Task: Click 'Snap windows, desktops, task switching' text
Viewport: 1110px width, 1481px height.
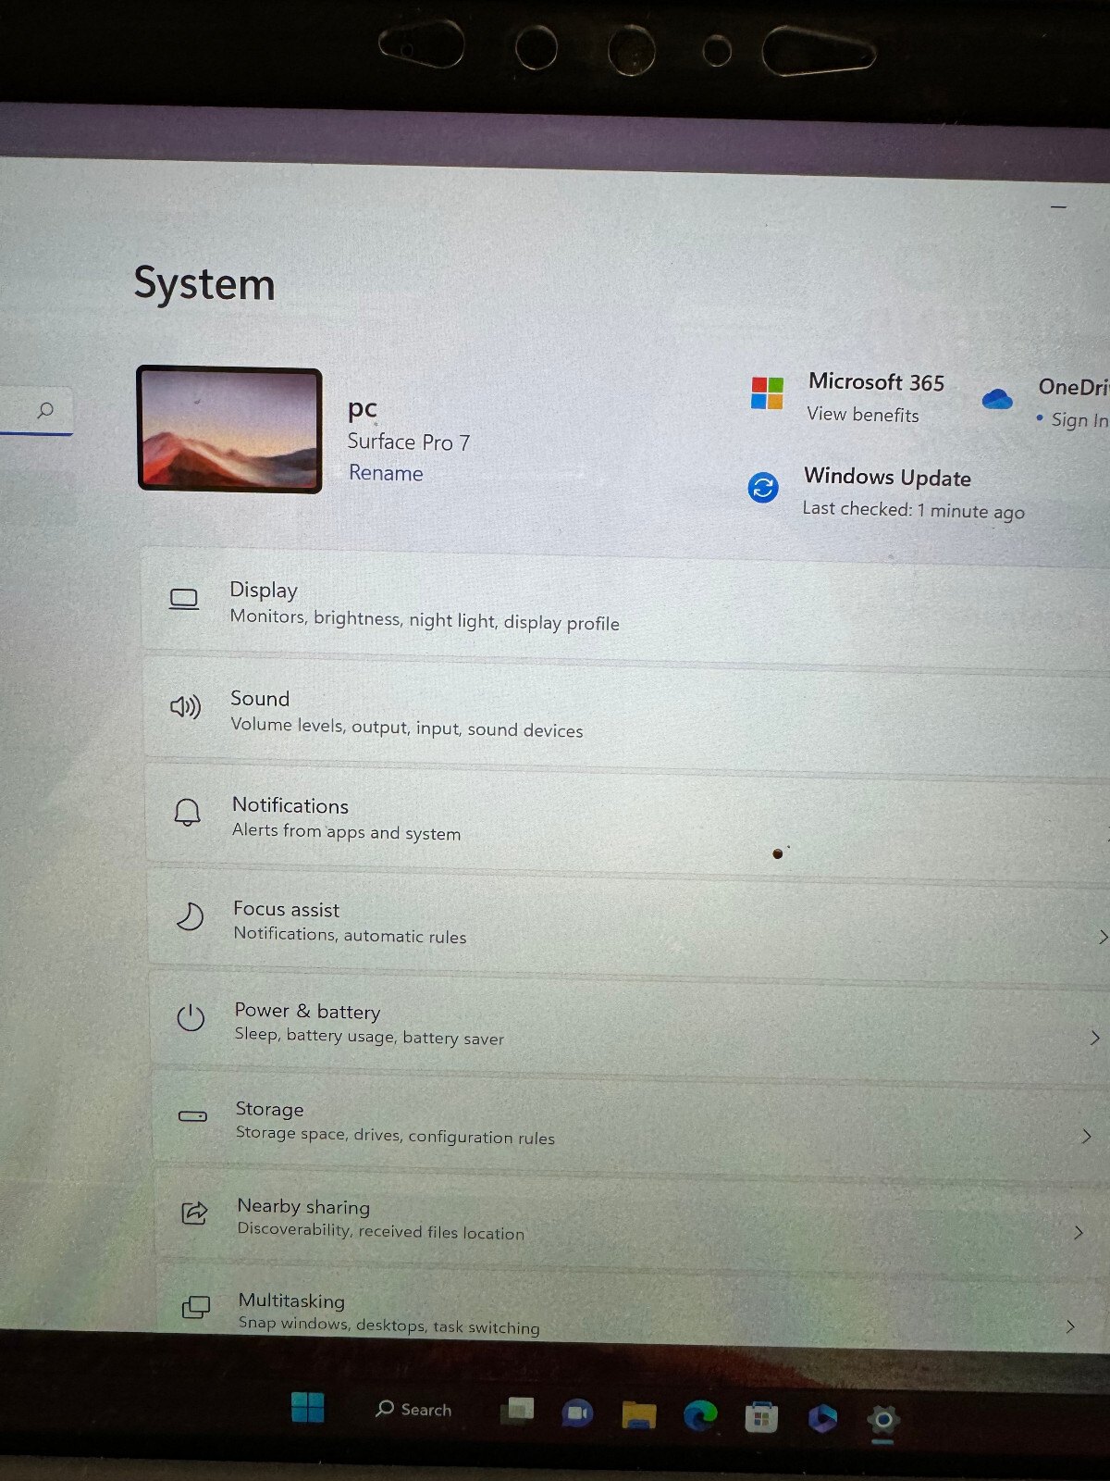Action: [x=388, y=1325]
